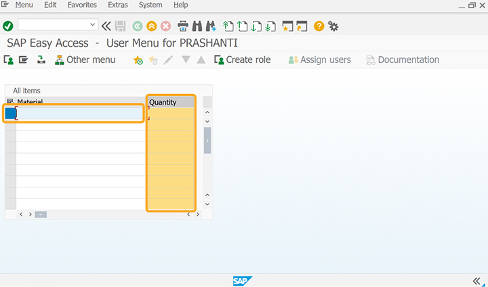Viewport: 488px width, 287px height.
Task: Click the right arrow beside the horizontal scrollbar thumb
Action: (30, 215)
